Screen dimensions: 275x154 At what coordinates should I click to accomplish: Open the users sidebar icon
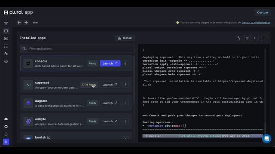[x=6, y=53]
